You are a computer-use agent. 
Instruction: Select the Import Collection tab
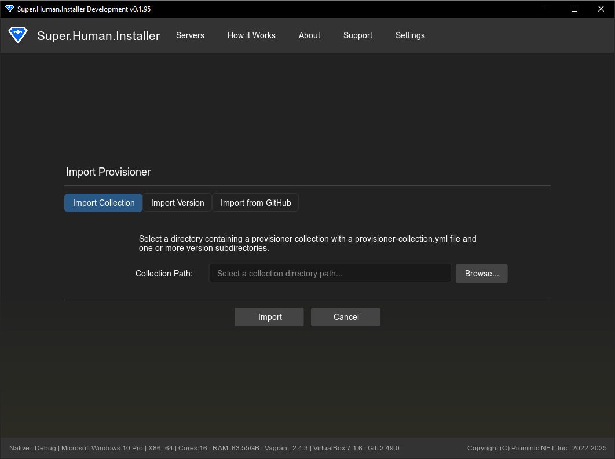pyautogui.click(x=103, y=203)
